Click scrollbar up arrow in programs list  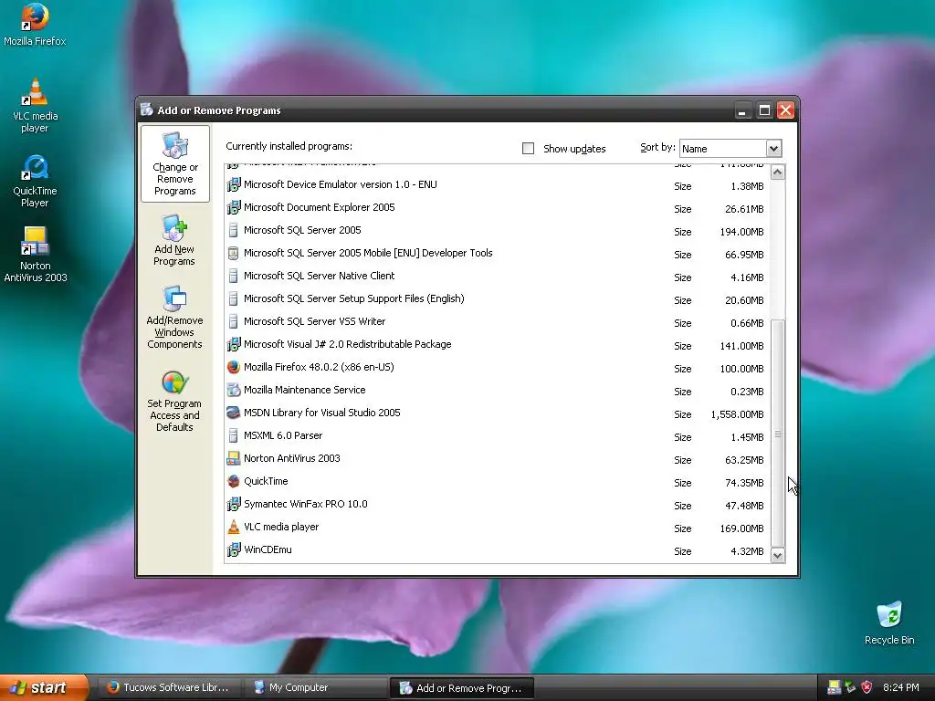pos(778,173)
